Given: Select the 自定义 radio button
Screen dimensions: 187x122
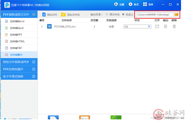Looking at the screenshot, I should point(123,14).
